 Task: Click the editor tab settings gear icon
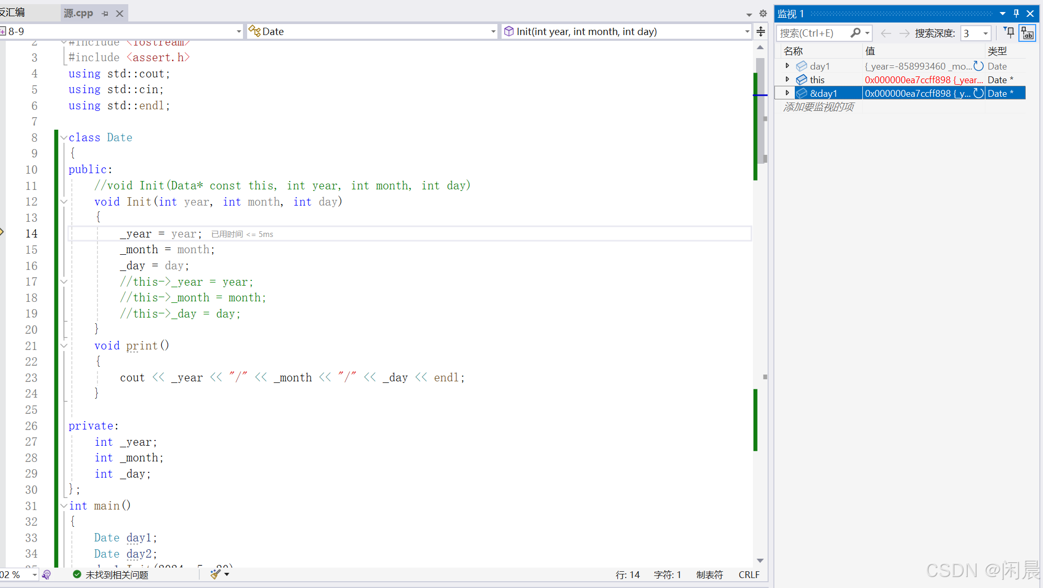click(x=763, y=14)
